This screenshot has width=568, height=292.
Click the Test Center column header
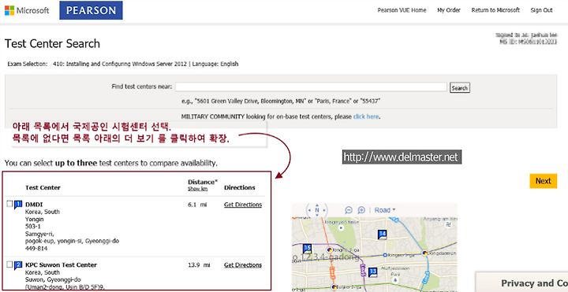click(x=43, y=187)
